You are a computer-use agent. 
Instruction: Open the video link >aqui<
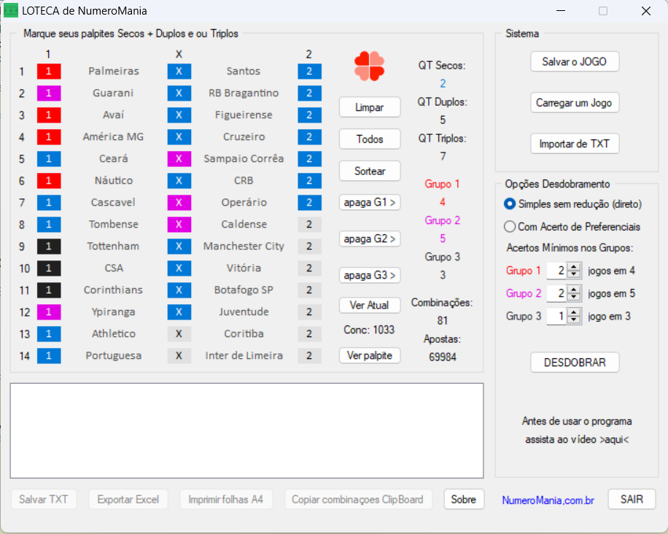[x=614, y=439]
